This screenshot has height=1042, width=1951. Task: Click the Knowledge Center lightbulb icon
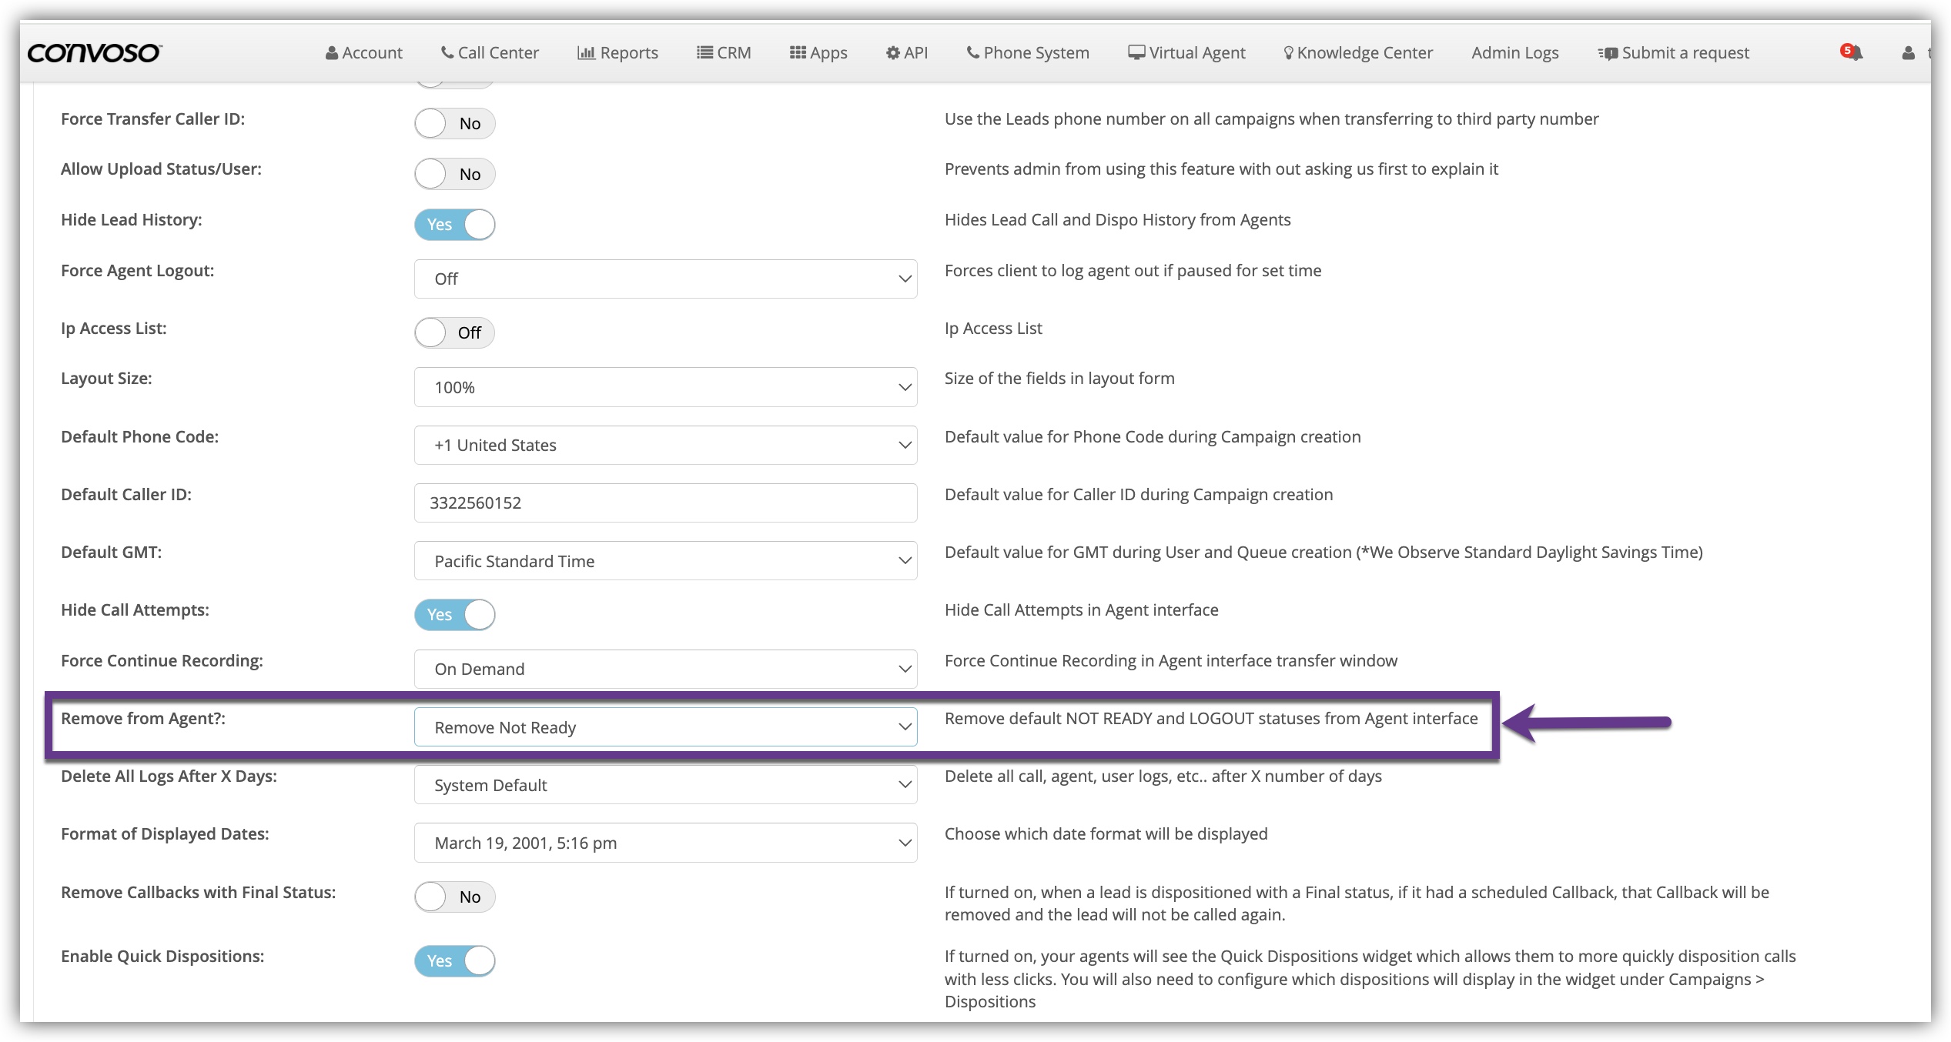pyautogui.click(x=1288, y=53)
